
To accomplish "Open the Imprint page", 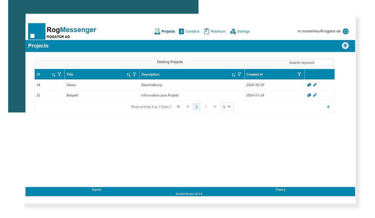I will 97,189.
